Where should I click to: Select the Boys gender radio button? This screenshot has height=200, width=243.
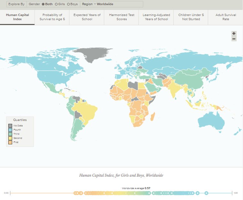click(68, 4)
